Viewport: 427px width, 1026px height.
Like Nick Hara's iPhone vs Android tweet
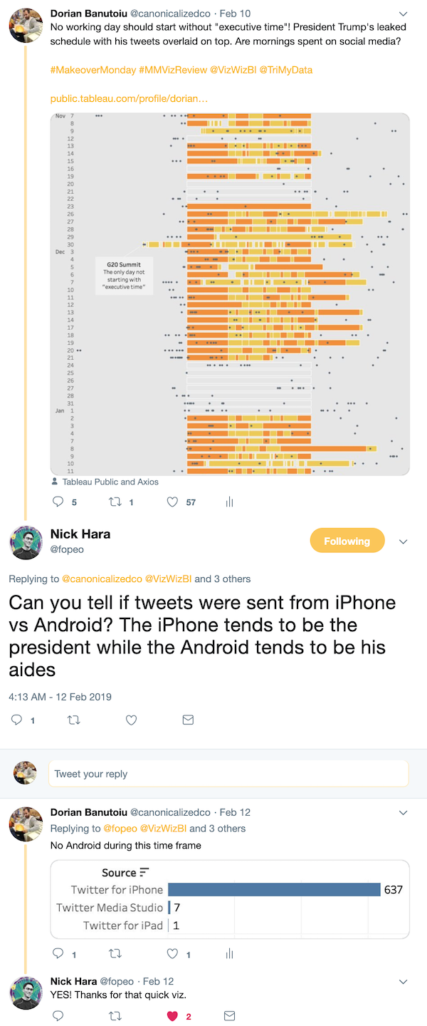point(131,720)
